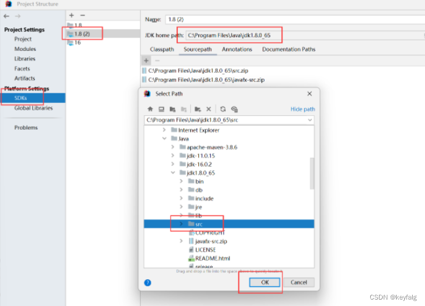Open Artifacts settings section
The image size is (425, 306).
(25, 78)
